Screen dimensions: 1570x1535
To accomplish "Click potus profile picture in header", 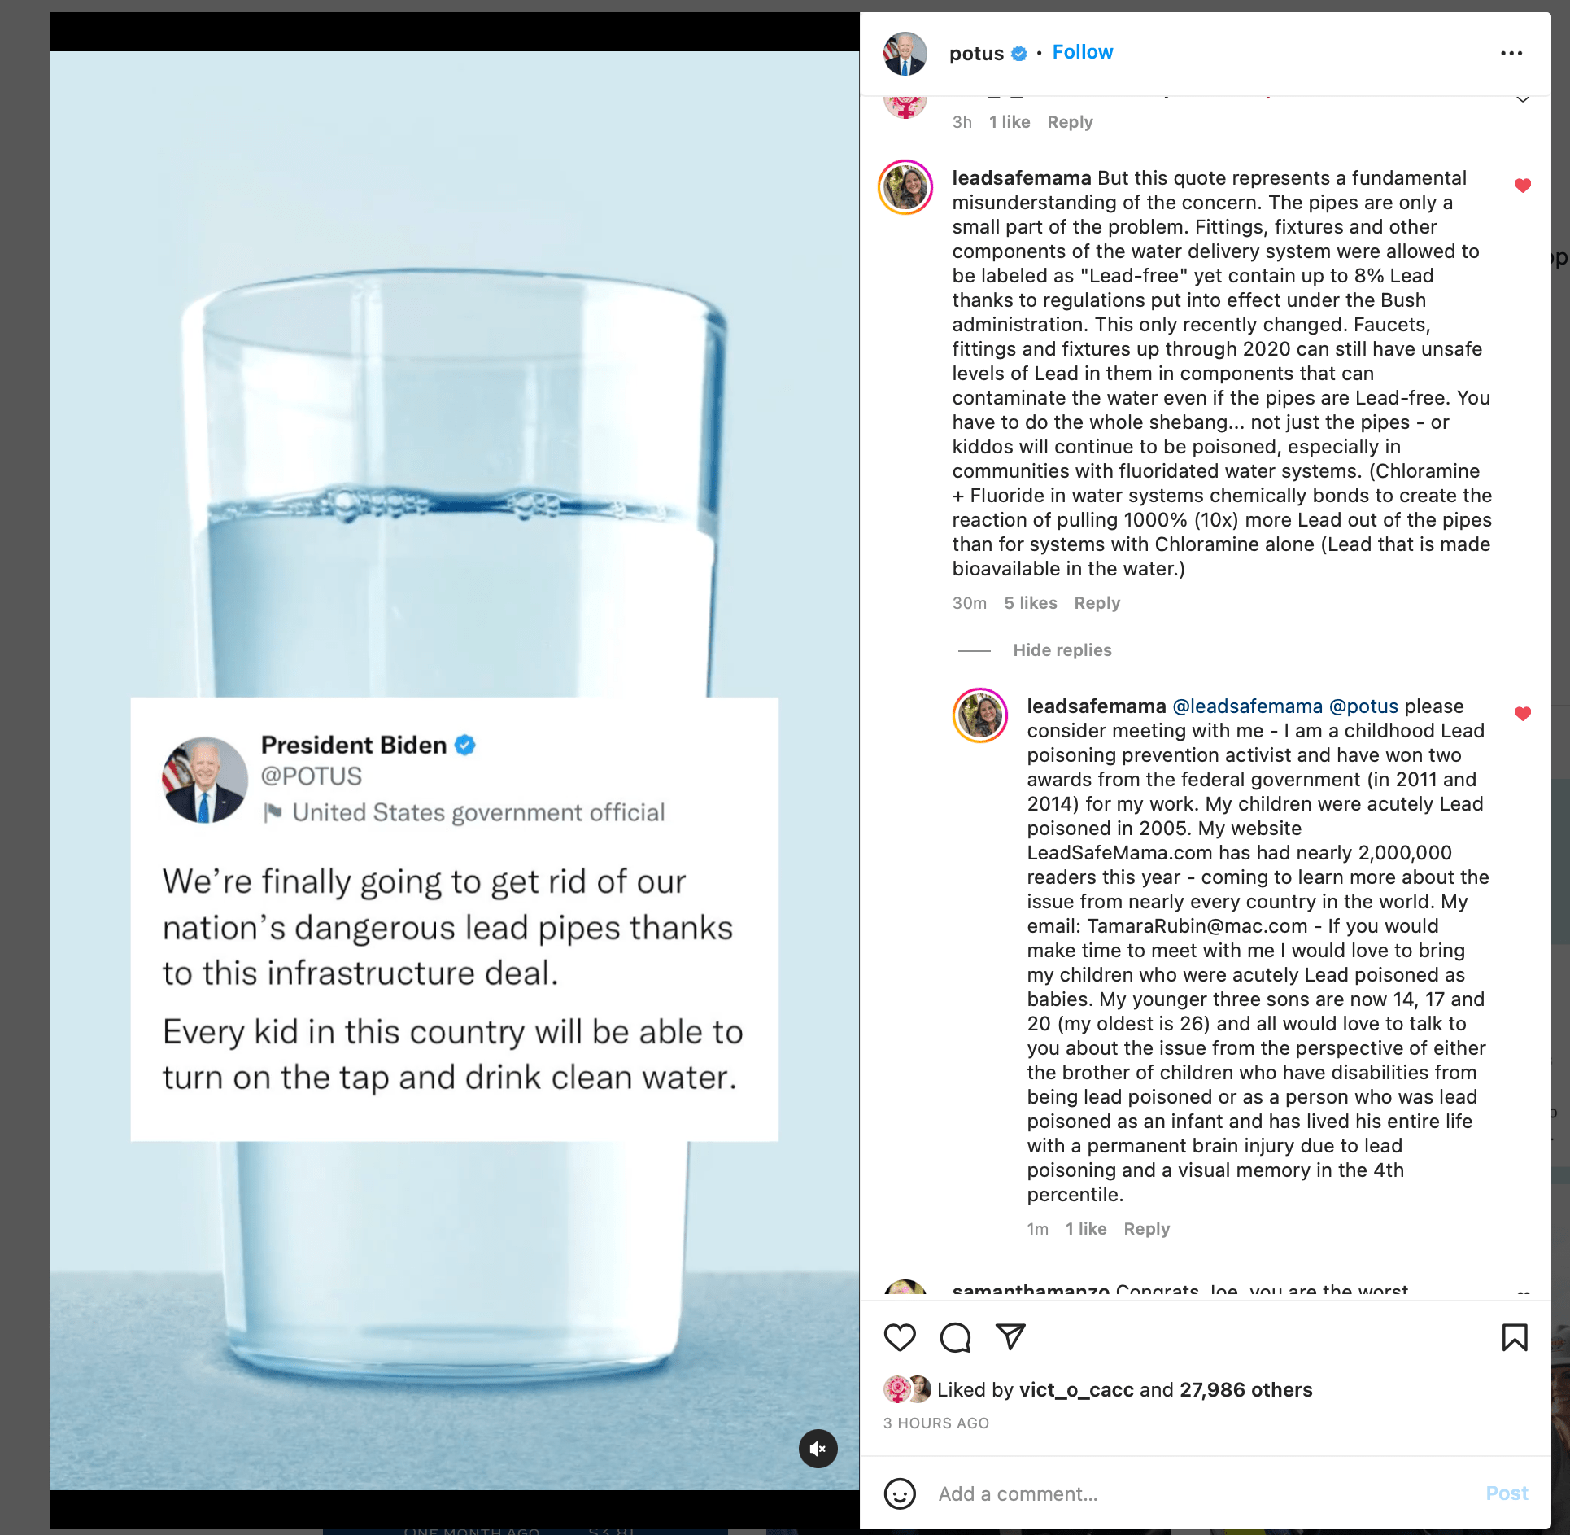I will click(x=905, y=54).
